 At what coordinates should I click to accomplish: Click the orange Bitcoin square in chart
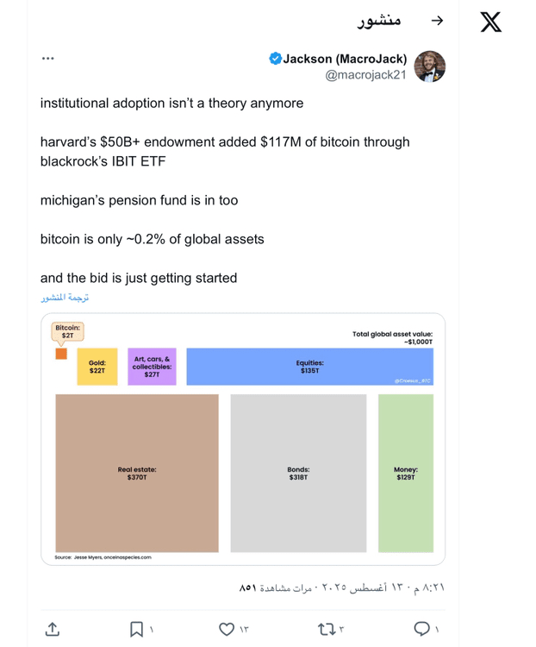[x=61, y=354]
